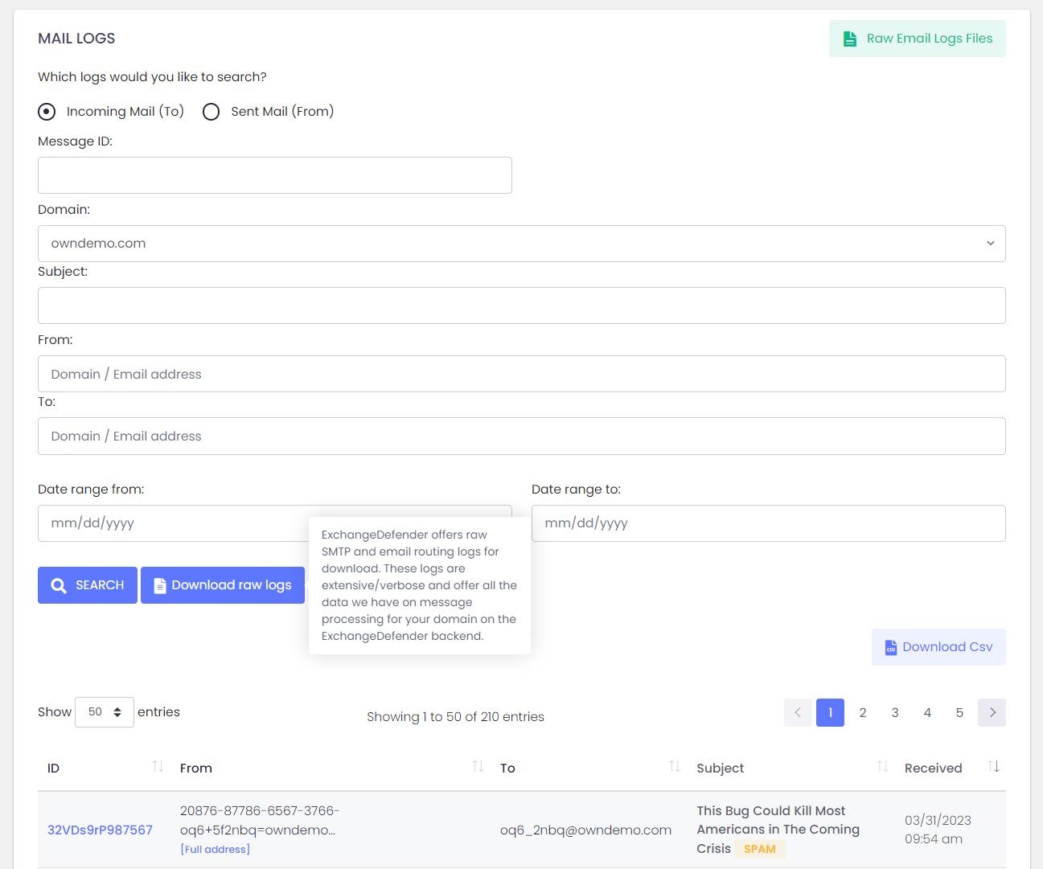The width and height of the screenshot is (1043, 869).
Task: Click the Download Csv button
Action: [x=938, y=647]
